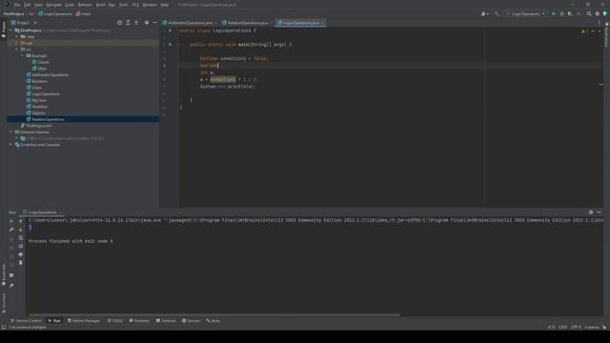Screen dimensions: 610x343
Task: Build project using the green hammer icon
Action: tap(497, 13)
